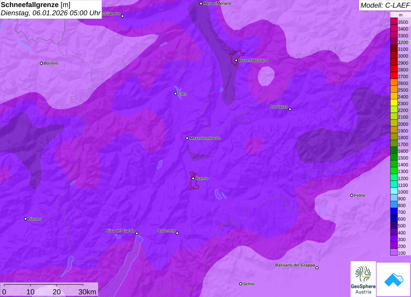Screen dimensions: 411x297
Task: Select the 2300 m yellow legend swatch
Action: click(x=394, y=103)
